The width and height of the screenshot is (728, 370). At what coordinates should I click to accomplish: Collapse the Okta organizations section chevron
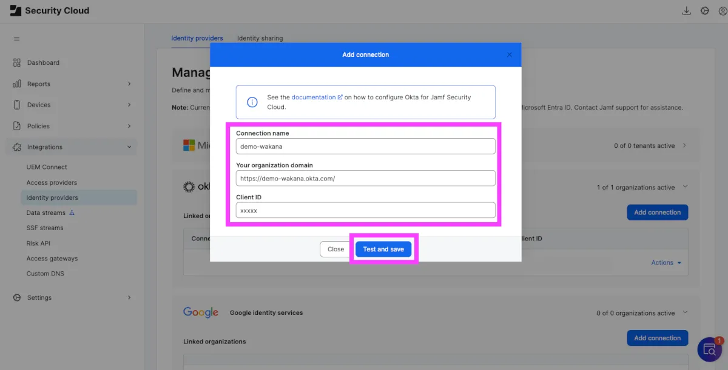[x=685, y=187]
